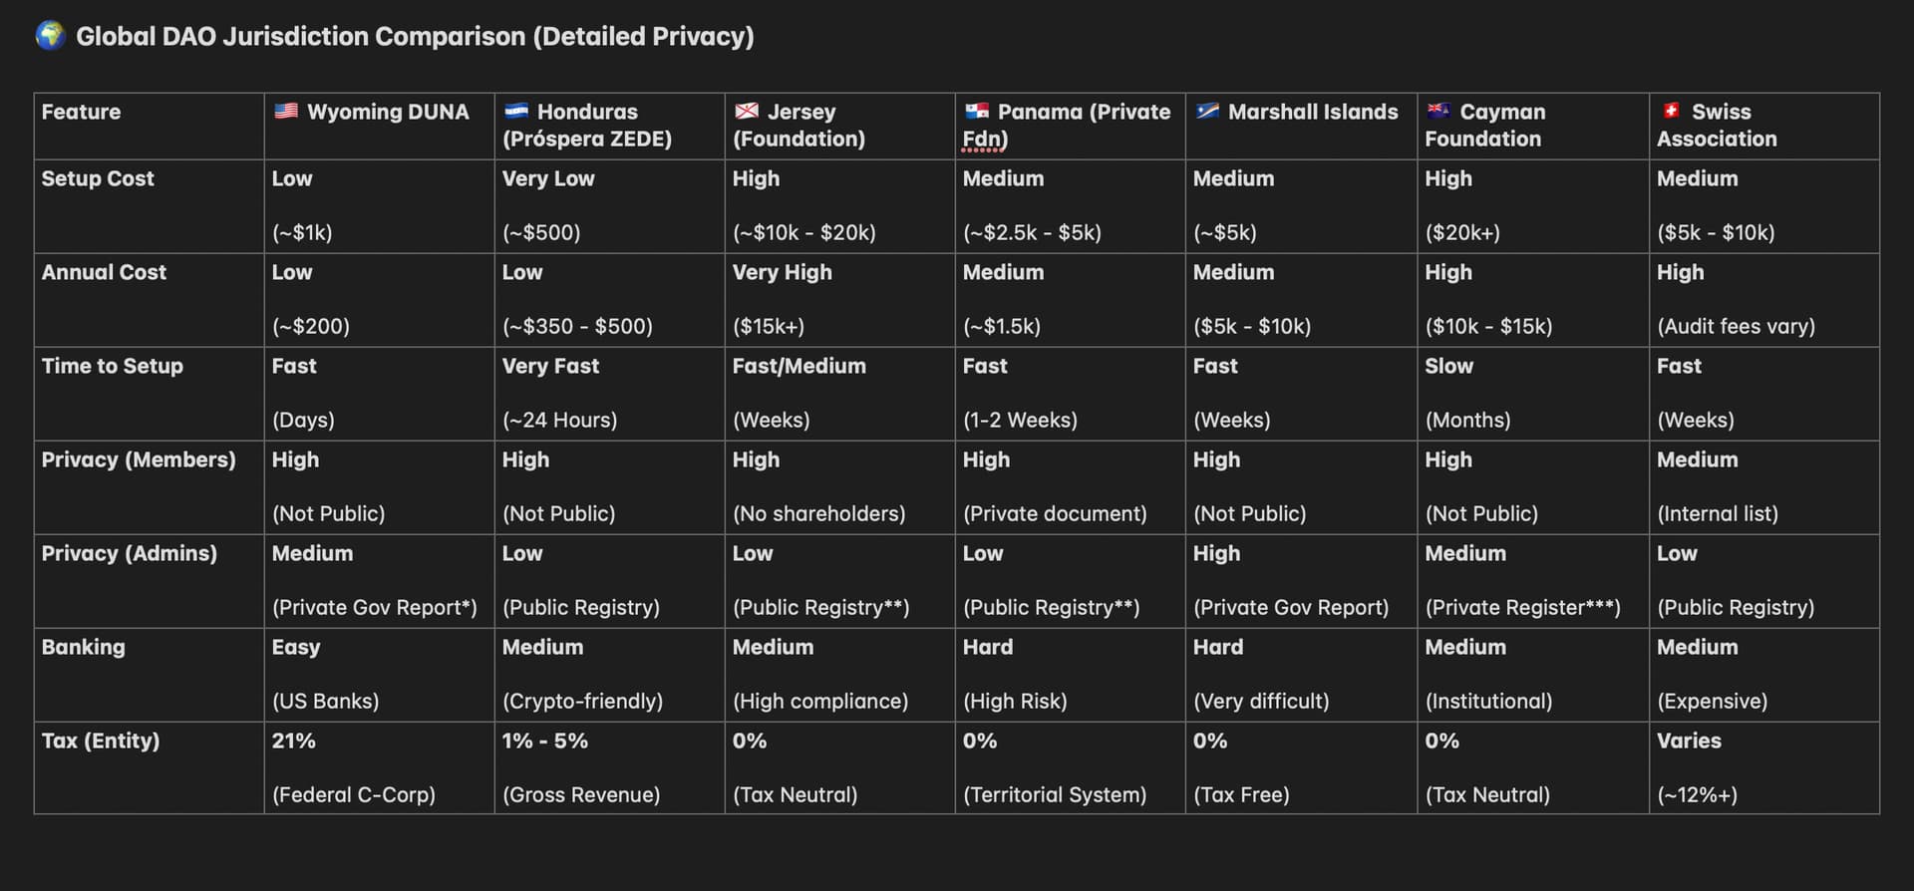
Task: Select the Banking row label
Action: [84, 647]
